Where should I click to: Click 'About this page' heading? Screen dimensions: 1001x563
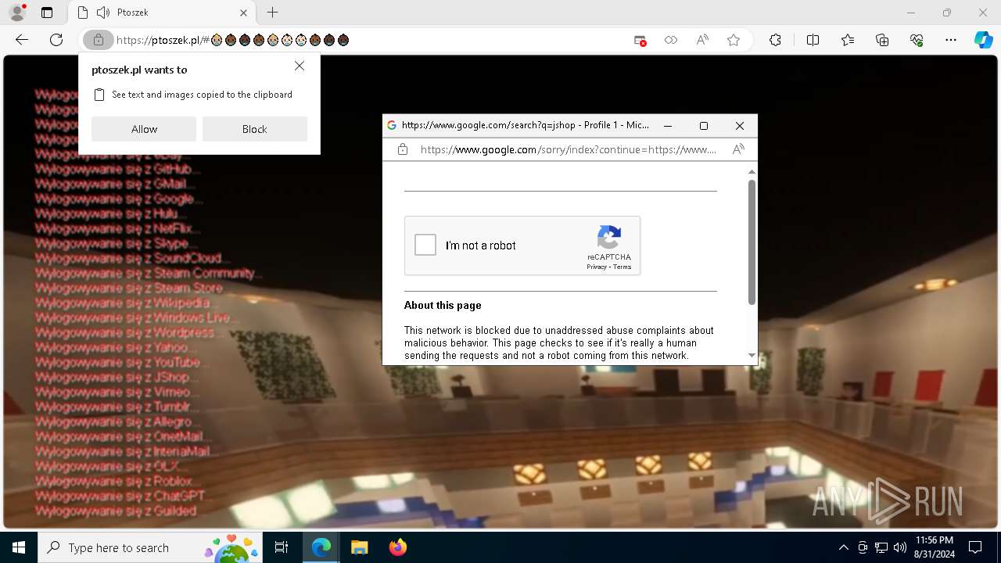[x=443, y=305]
